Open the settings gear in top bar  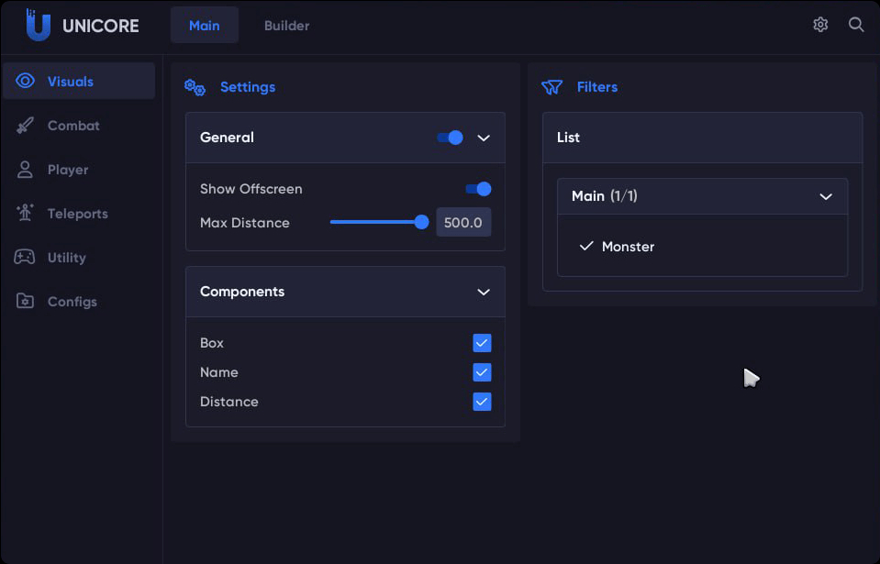tap(820, 24)
